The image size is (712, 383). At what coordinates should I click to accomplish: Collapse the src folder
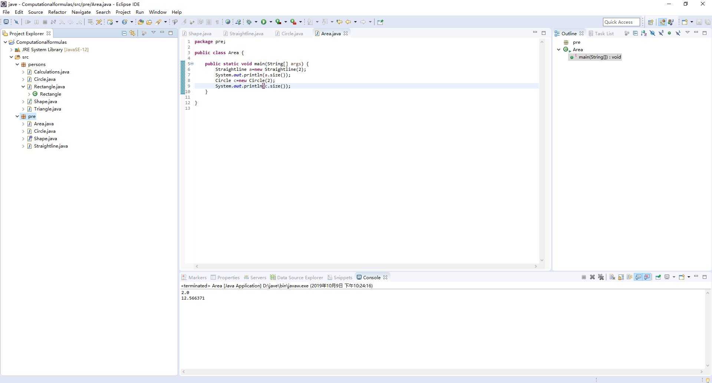(11, 57)
